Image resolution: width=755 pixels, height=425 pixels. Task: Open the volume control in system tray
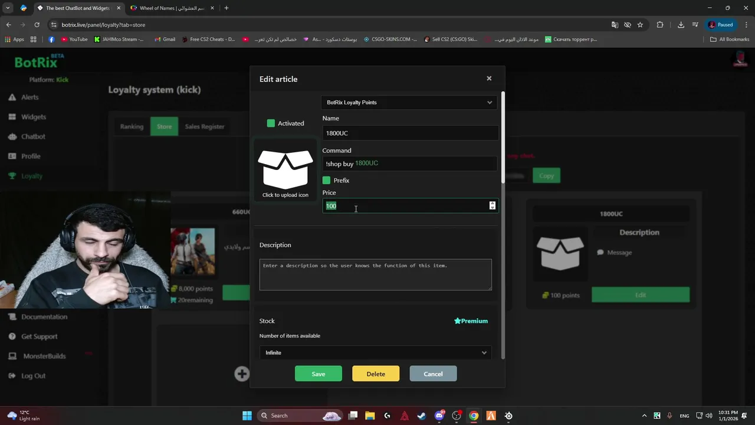(x=708, y=416)
